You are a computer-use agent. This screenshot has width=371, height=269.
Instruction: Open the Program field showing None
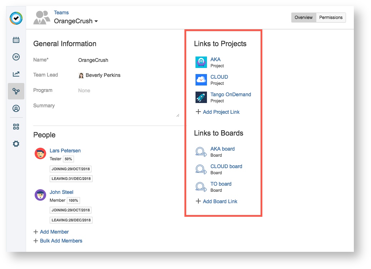pos(84,91)
